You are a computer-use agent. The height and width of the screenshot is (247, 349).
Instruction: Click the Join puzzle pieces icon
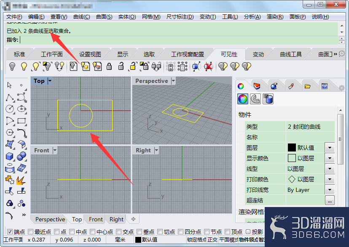[x=10, y=180]
